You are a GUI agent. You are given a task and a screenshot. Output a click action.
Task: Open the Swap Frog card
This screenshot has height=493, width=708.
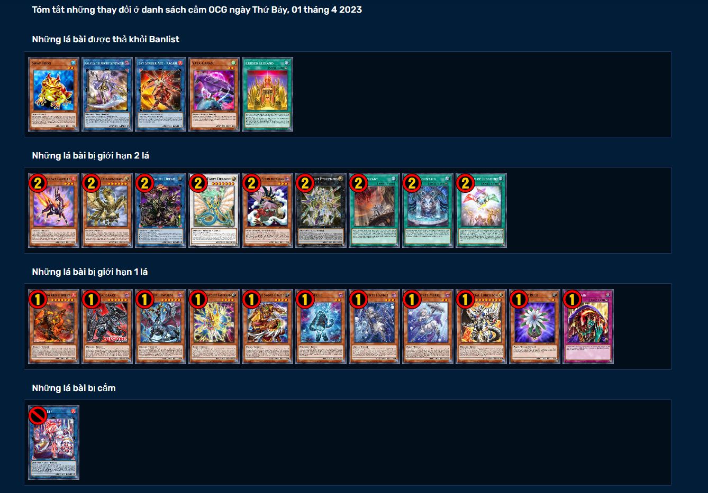(x=53, y=94)
